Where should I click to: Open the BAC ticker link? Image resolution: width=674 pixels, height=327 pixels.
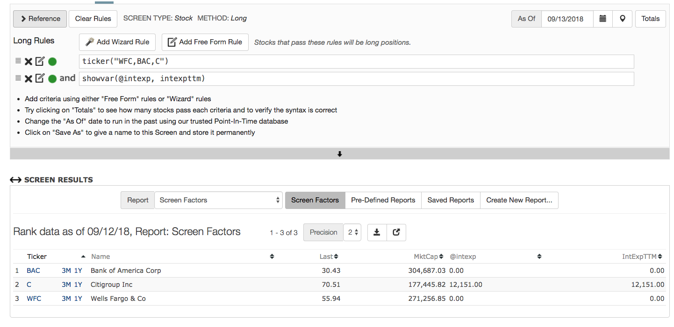tap(34, 271)
